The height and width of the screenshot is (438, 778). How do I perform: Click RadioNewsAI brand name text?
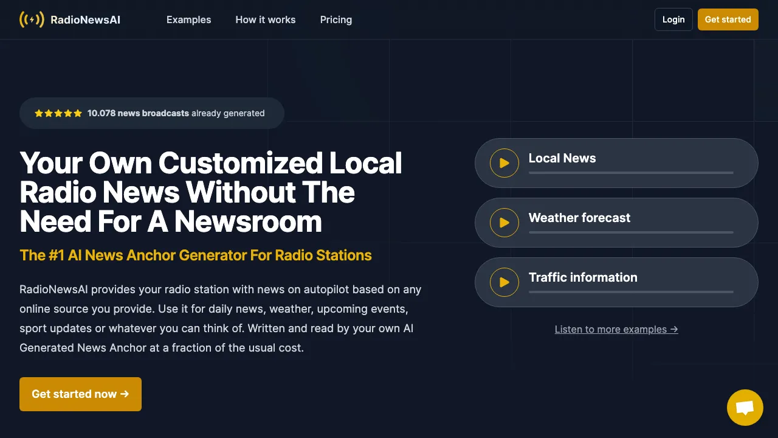click(x=86, y=20)
